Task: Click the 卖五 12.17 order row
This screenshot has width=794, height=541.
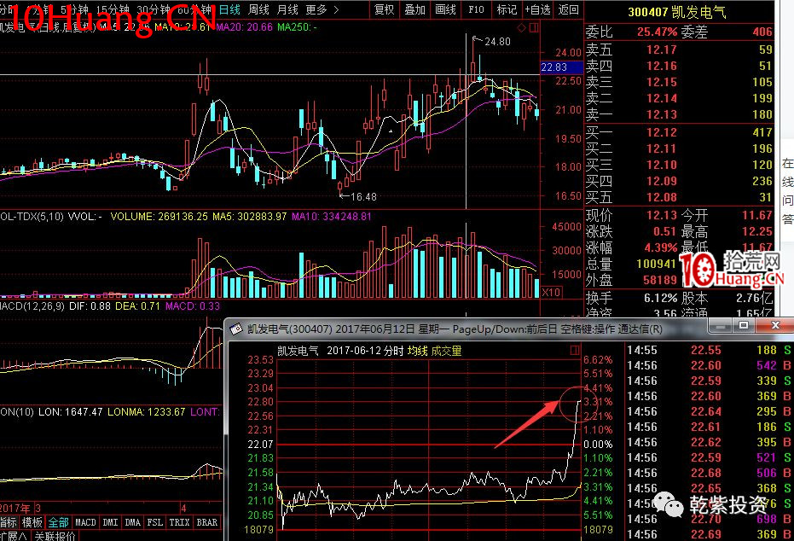Action: pos(679,49)
